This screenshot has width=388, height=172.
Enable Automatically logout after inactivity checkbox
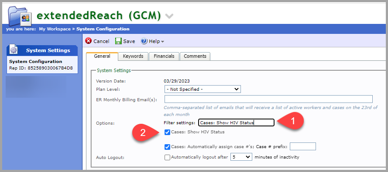[167, 157]
